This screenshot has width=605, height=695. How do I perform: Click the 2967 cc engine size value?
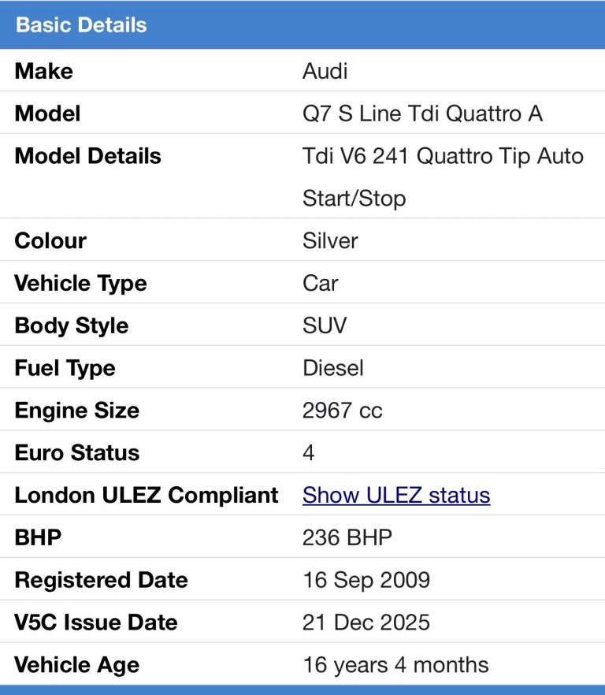point(342,411)
